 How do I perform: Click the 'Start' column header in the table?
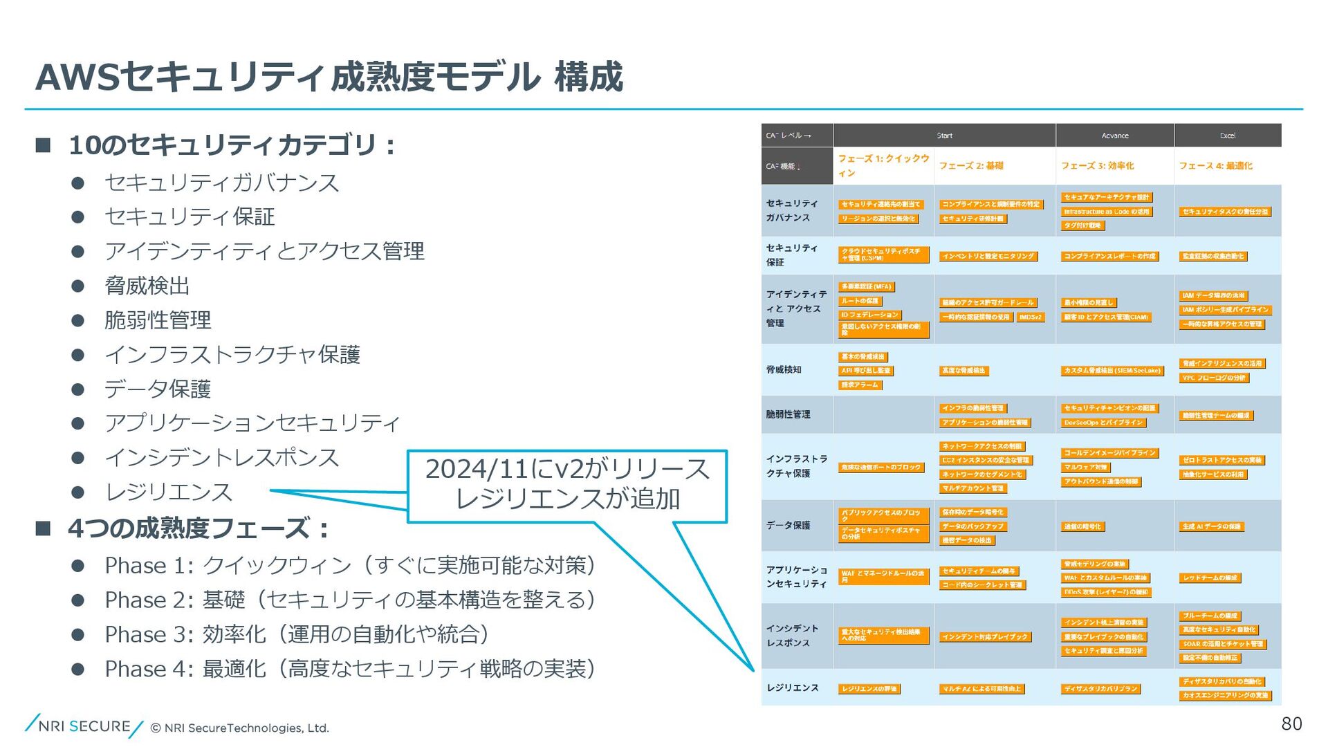point(944,136)
